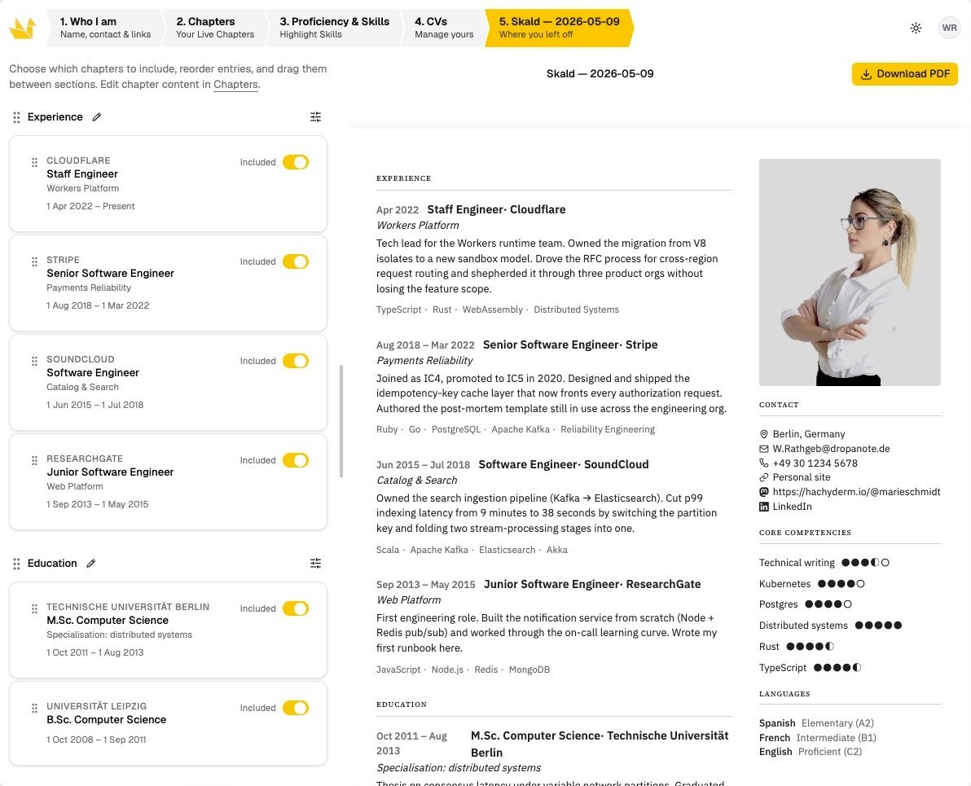The image size is (971, 786).
Task: Click the Experience section drag handle
Action: [x=17, y=117]
